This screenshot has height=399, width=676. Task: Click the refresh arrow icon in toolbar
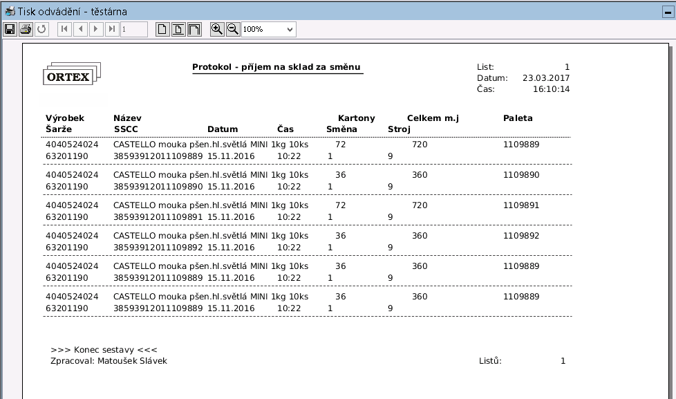tap(41, 29)
